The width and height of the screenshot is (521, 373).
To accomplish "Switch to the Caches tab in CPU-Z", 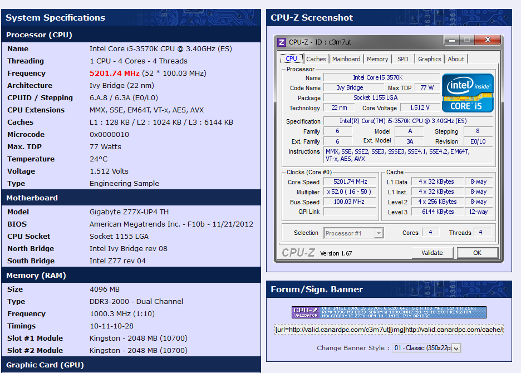I will [316, 59].
